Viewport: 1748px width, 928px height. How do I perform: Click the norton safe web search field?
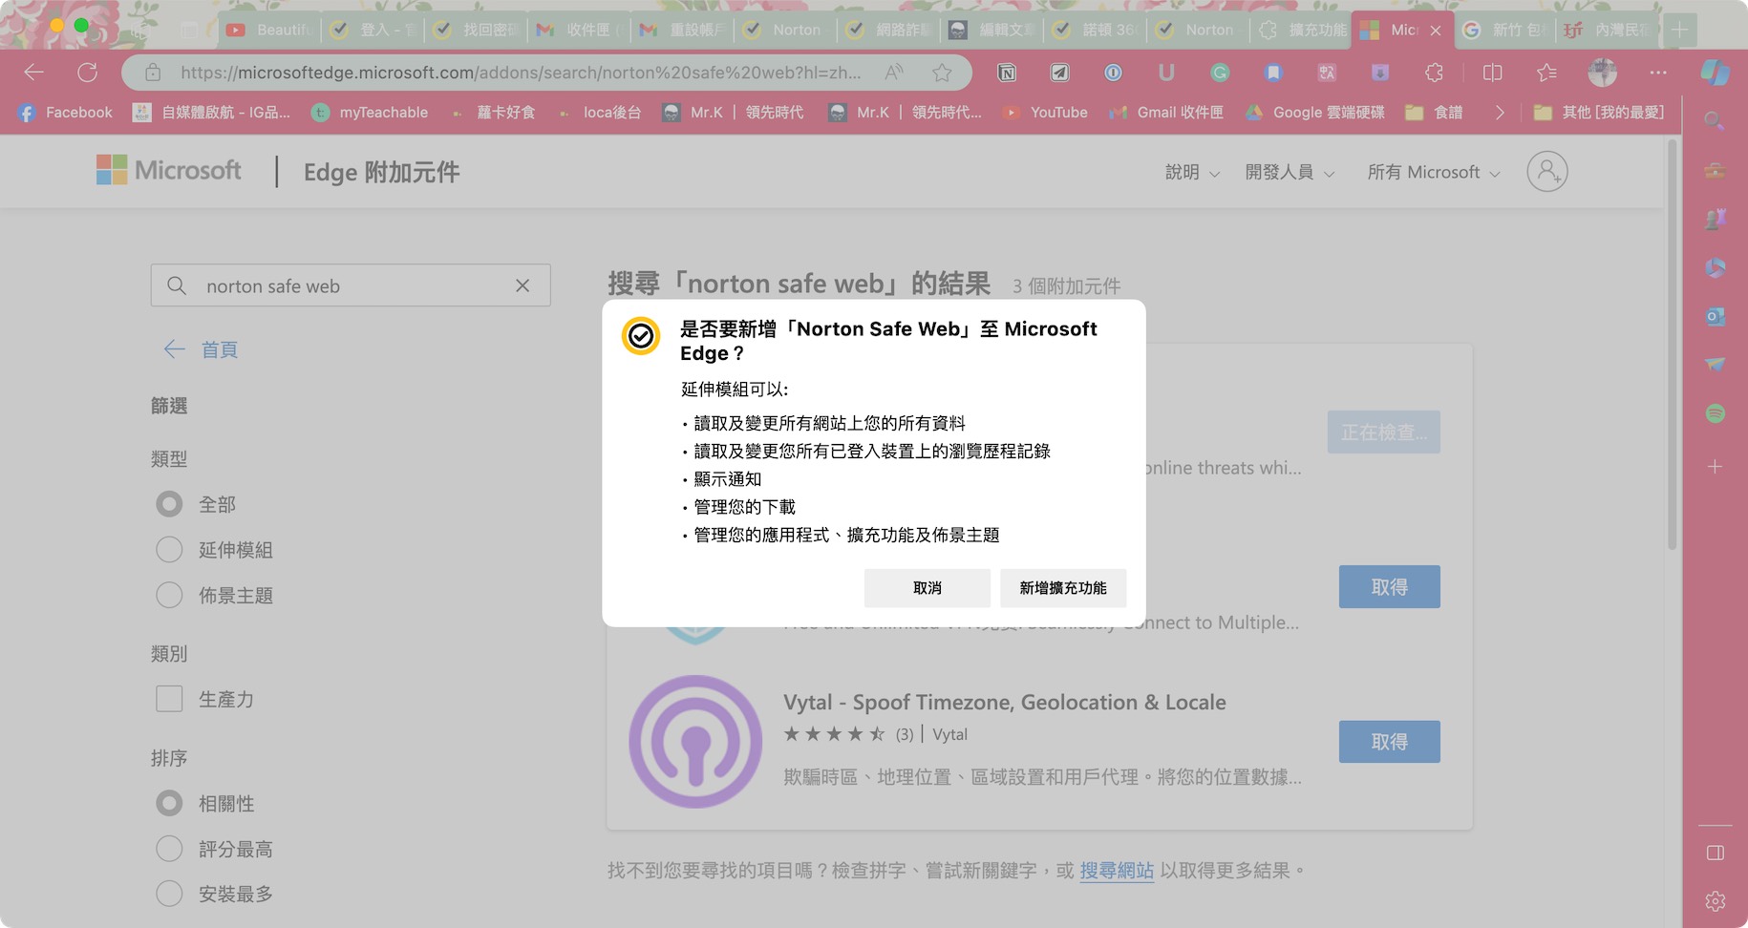(x=350, y=285)
